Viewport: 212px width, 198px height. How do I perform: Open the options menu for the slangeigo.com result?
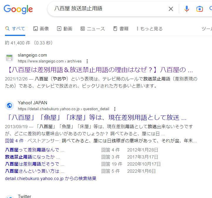pos(87,61)
